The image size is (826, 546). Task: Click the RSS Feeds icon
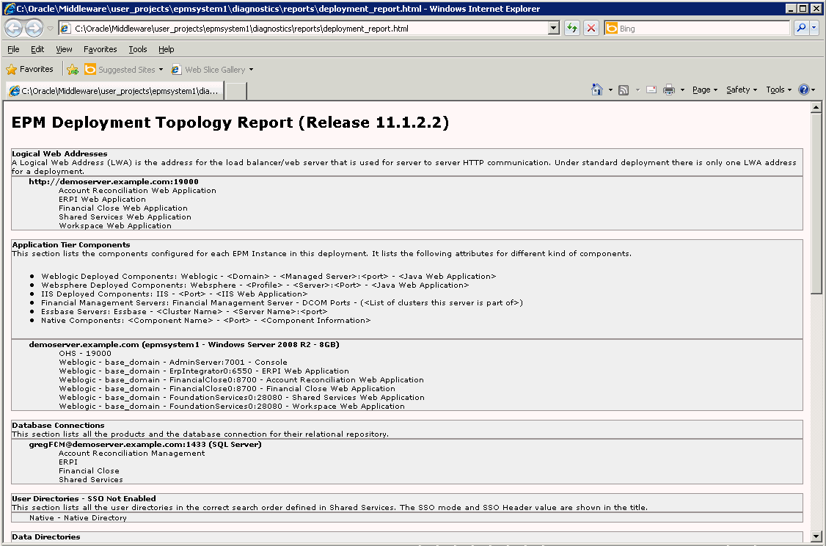[624, 90]
